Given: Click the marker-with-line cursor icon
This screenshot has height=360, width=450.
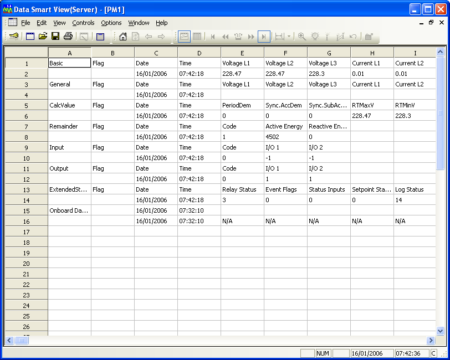Looking at the screenshot, I should pyautogui.click(x=340, y=37).
